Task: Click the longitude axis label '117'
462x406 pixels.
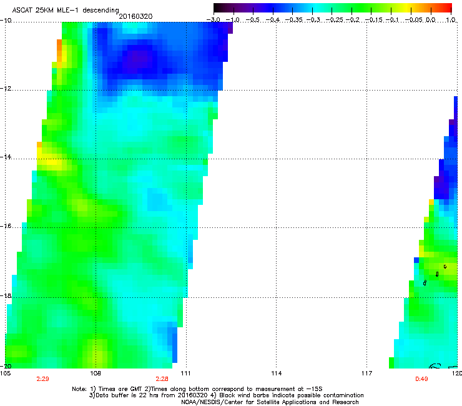Action: pos(366,374)
